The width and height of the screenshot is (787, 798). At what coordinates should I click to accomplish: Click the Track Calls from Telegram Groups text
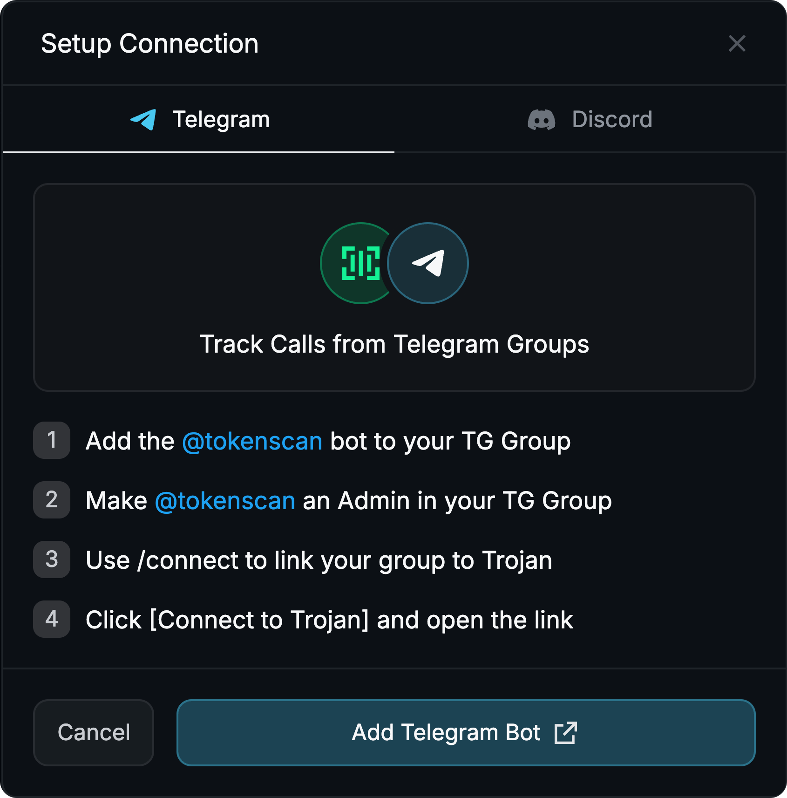(x=395, y=344)
